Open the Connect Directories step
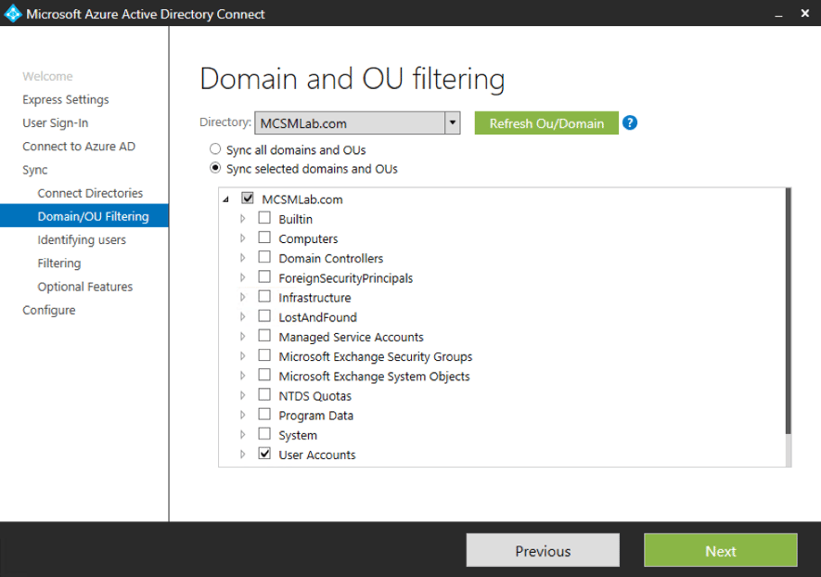 click(90, 193)
